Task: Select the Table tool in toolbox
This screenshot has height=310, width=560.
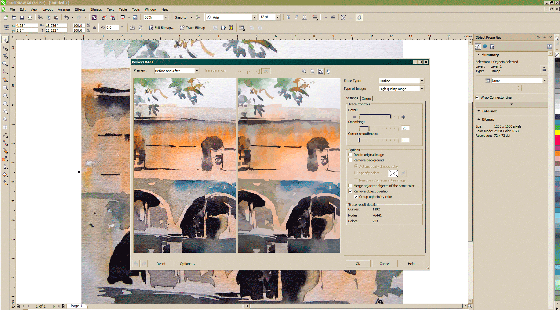Action: click(5, 127)
